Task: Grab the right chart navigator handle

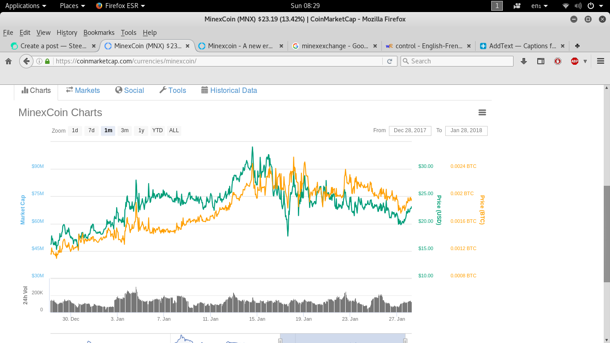Action: click(405, 341)
